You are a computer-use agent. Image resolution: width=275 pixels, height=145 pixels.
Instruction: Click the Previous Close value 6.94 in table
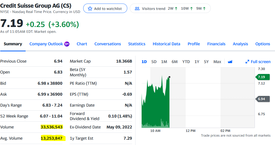pos(58,61)
